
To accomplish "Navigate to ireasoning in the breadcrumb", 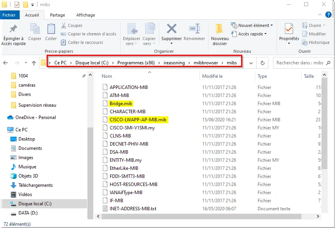I will pyautogui.click(x=174, y=63).
